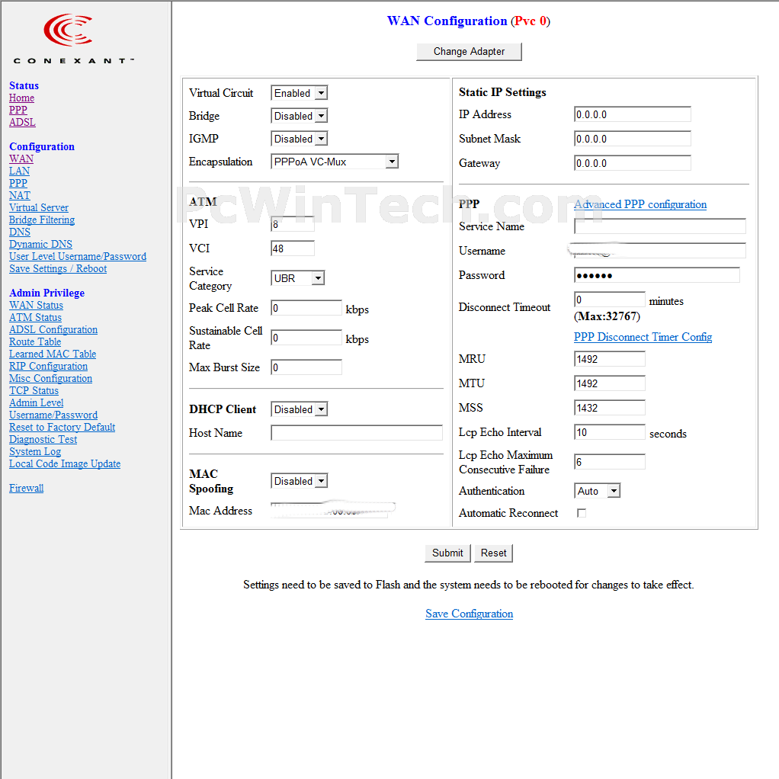Open RIP Configuration page

click(48, 366)
